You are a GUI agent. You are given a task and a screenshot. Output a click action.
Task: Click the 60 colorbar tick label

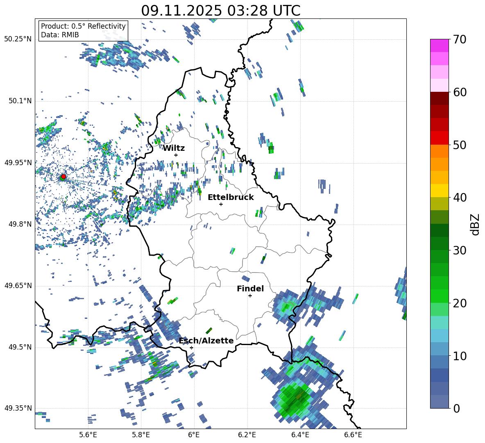pos(460,92)
